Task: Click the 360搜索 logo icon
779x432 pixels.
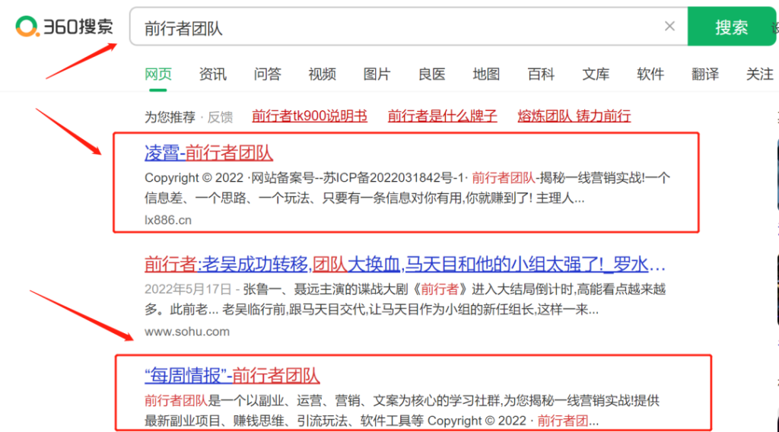Action: 27,27
